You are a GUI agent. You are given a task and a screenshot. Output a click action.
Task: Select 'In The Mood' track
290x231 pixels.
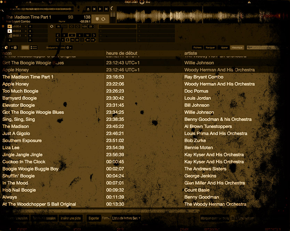click(140, 183)
